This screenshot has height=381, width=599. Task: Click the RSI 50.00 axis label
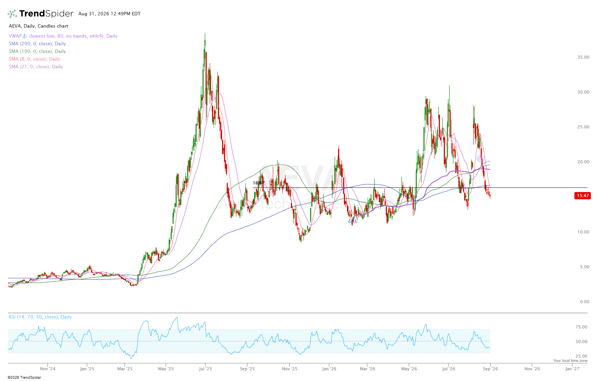pyautogui.click(x=582, y=342)
